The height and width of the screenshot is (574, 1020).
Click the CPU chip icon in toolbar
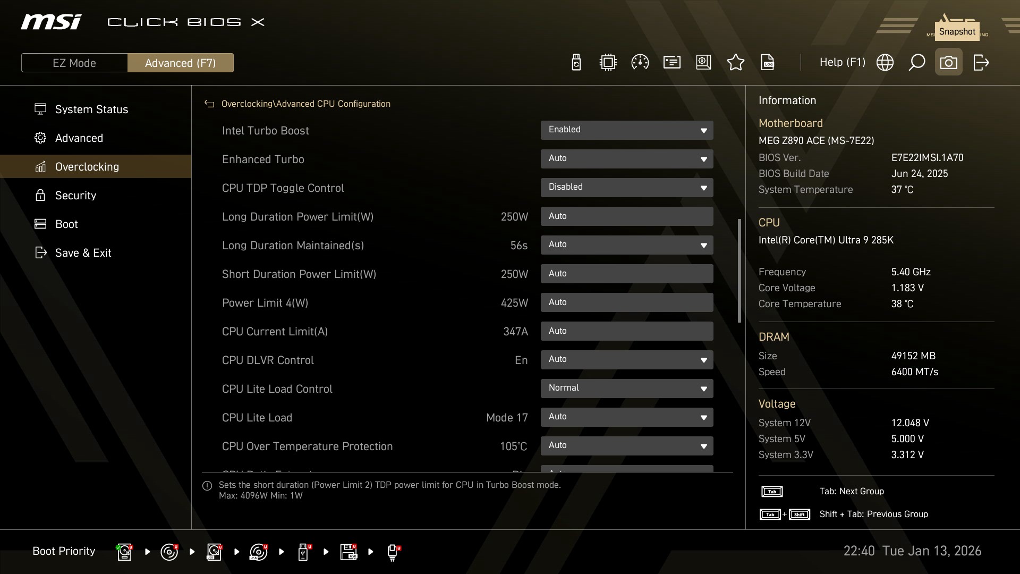(608, 62)
